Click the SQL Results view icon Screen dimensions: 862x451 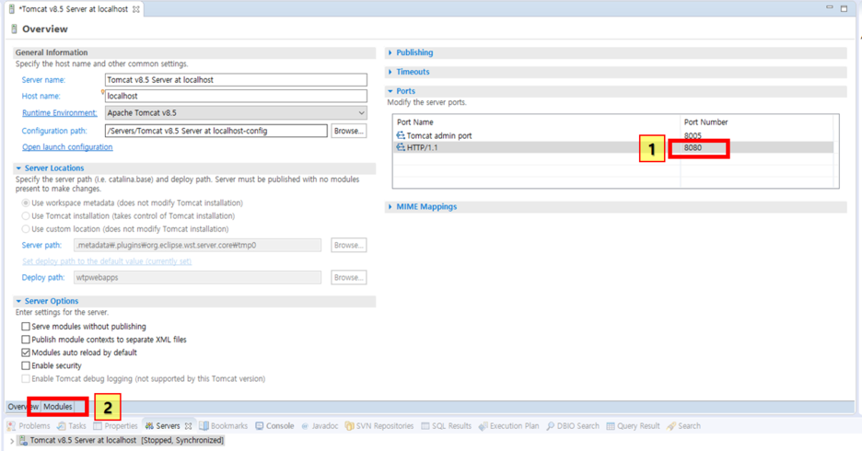(x=425, y=426)
